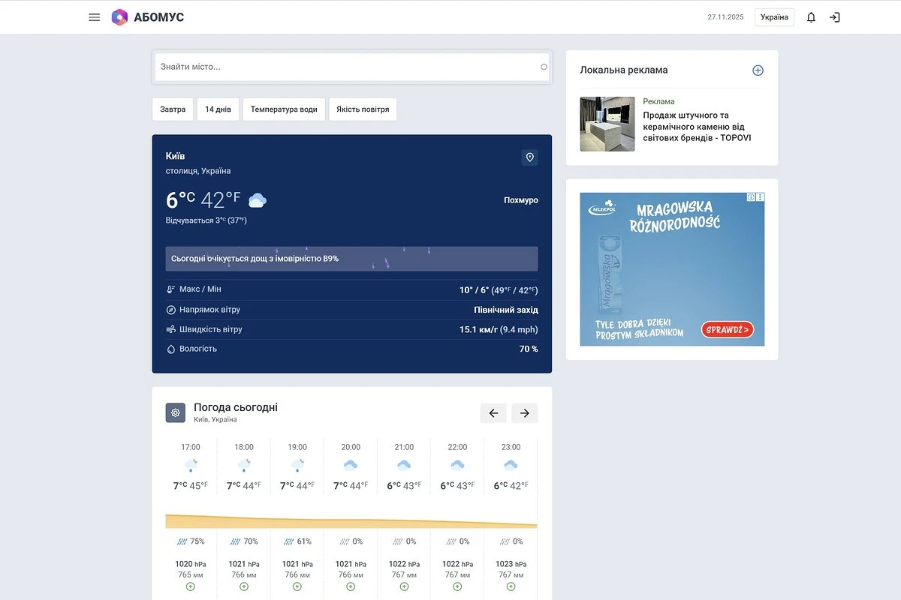This screenshot has height=600, width=901.
Task: Open the TOPOVI stone ad thumbnail
Action: [x=607, y=124]
